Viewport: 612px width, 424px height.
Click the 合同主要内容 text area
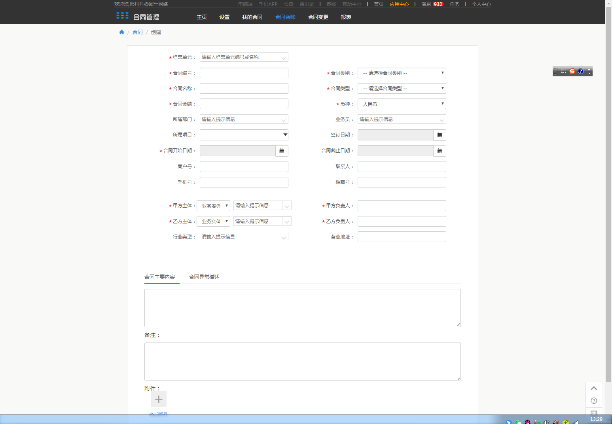(x=303, y=308)
